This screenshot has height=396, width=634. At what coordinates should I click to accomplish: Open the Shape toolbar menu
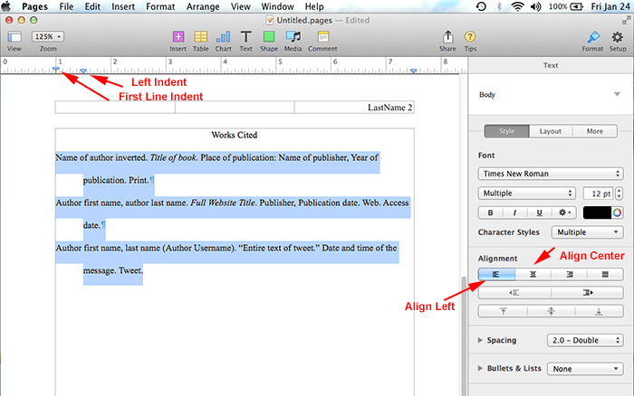tap(269, 37)
